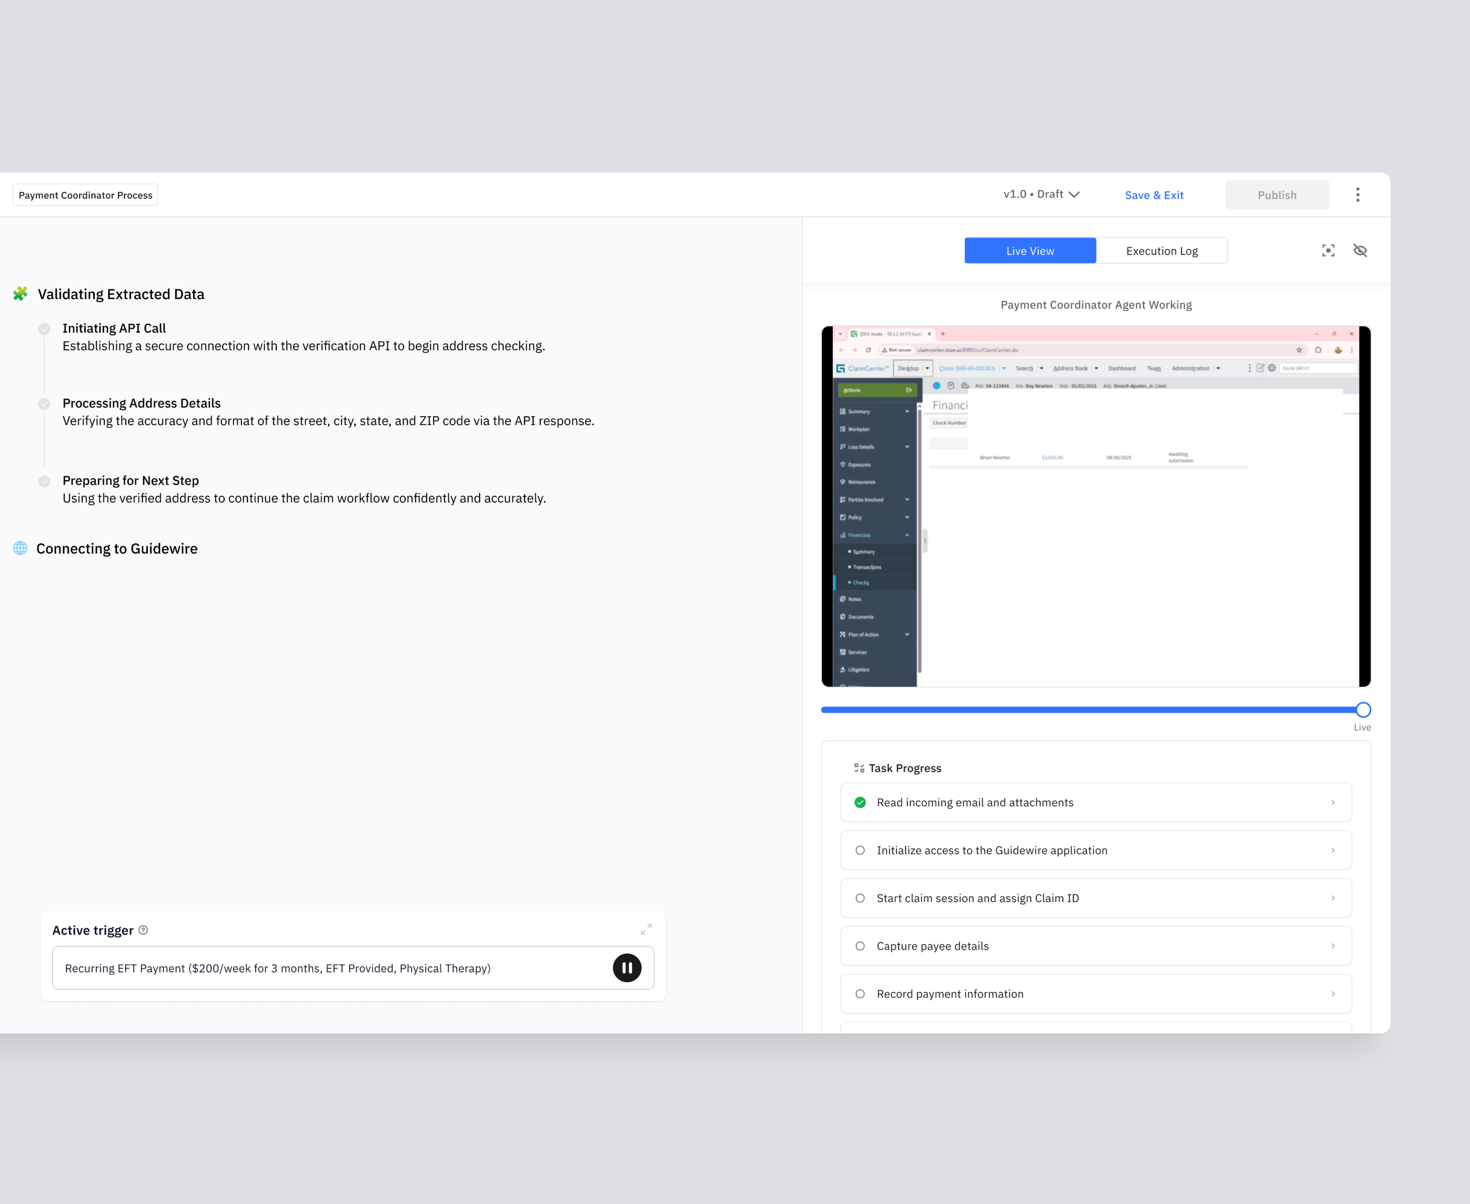This screenshot has height=1204, width=1470.
Task: Click the green check on Read incoming email
Action: [x=860, y=802]
